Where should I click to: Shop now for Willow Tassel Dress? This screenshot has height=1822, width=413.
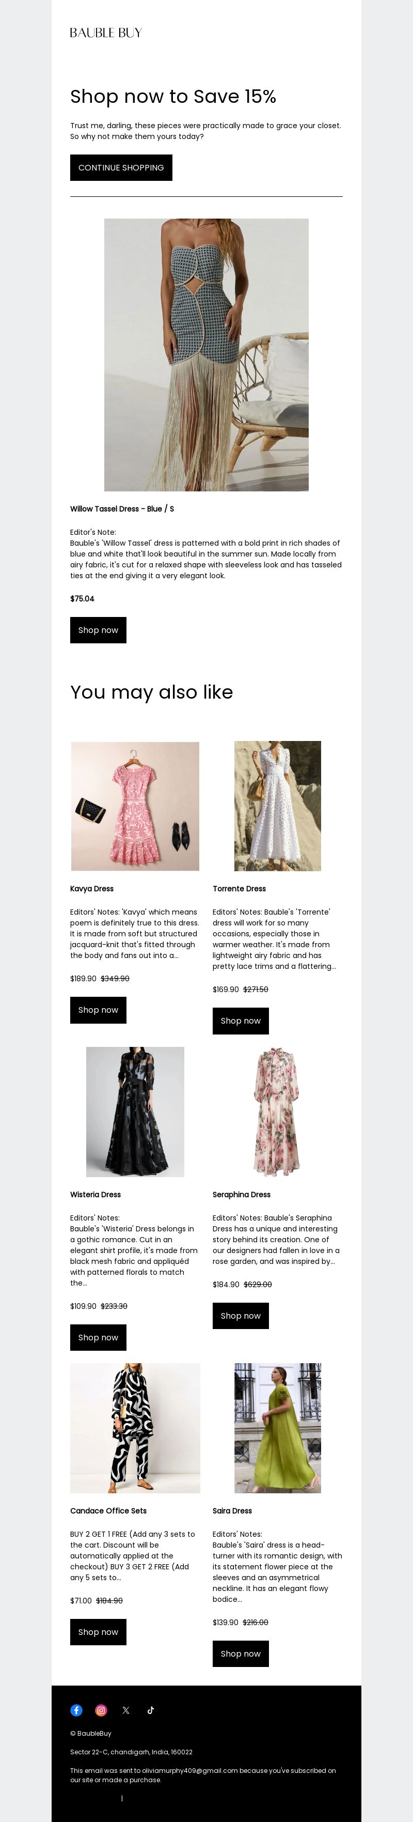pos(98,629)
